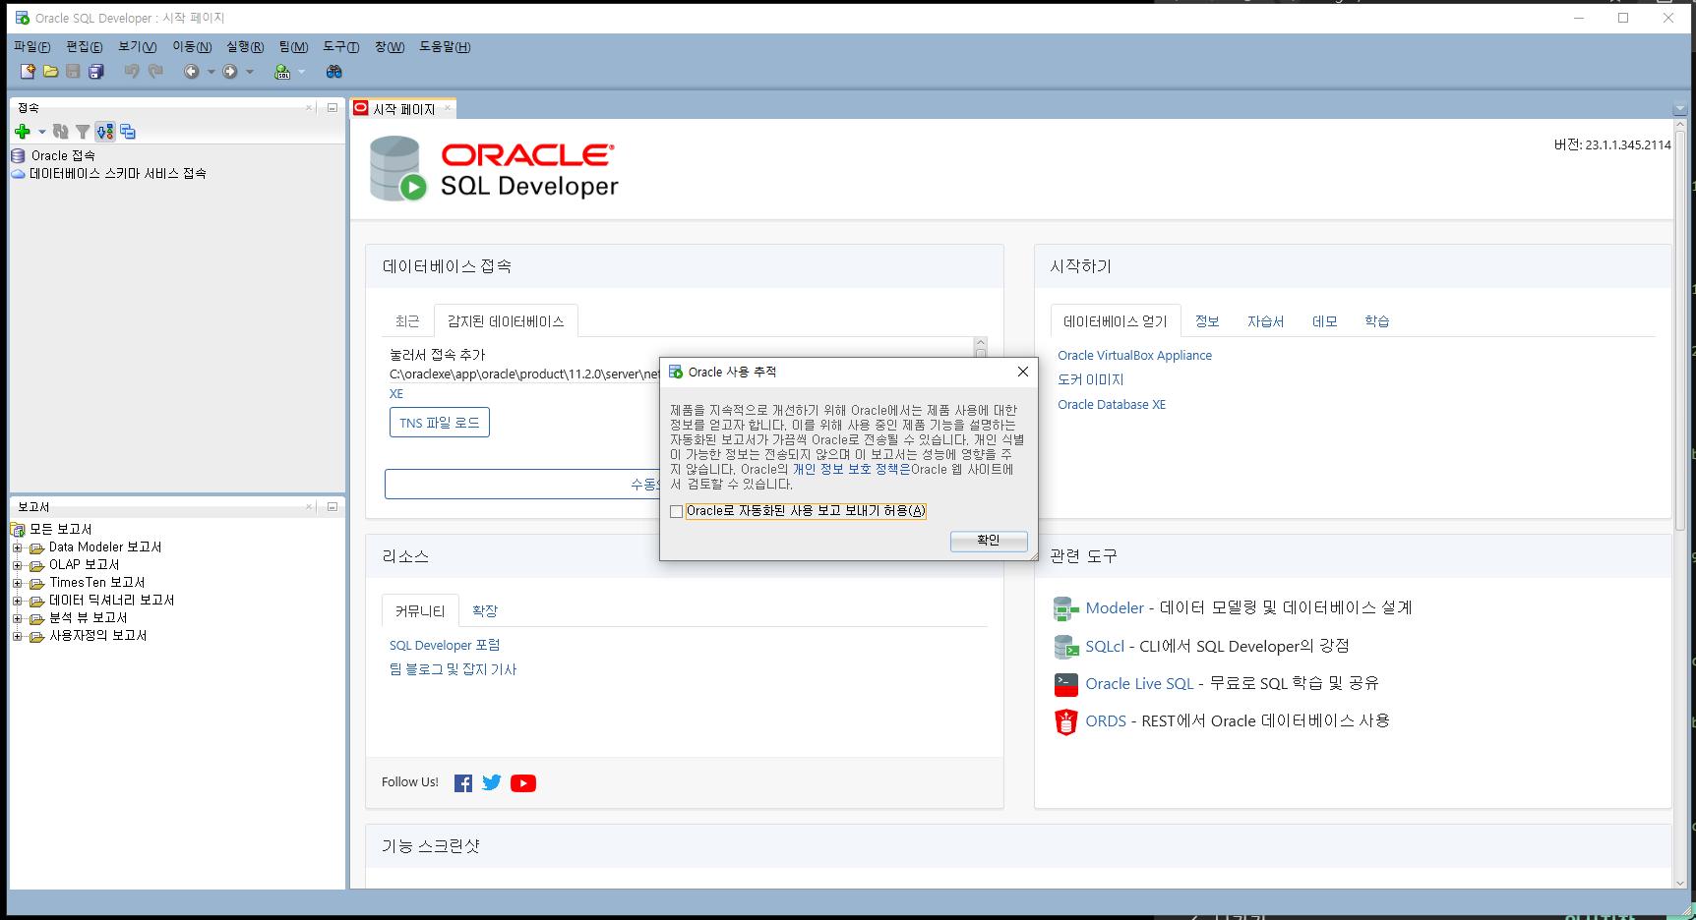Open the document tab list dropdown at the editor's right edge
Viewport: 1696px width, 920px height.
1679,109
